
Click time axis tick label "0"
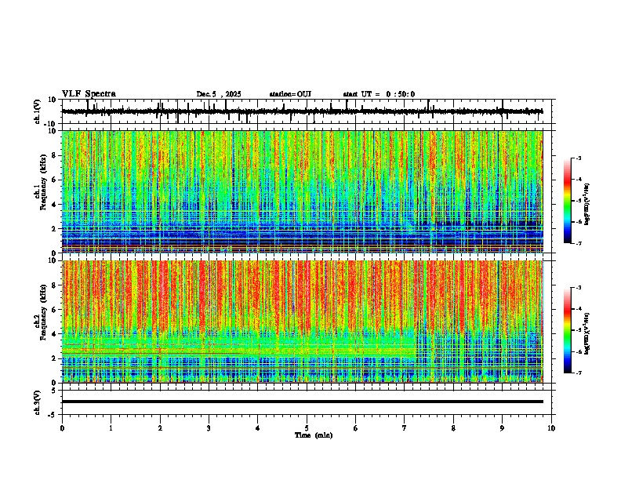coord(62,428)
